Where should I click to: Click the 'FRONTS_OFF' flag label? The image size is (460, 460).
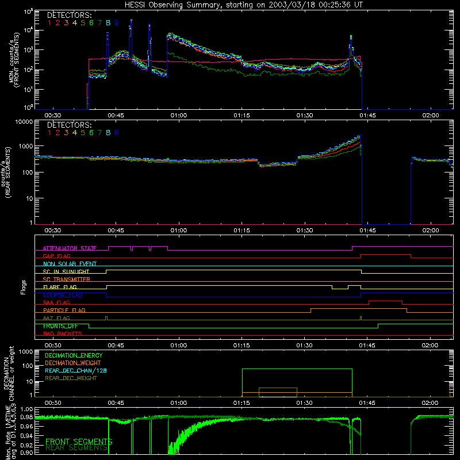coord(60,326)
